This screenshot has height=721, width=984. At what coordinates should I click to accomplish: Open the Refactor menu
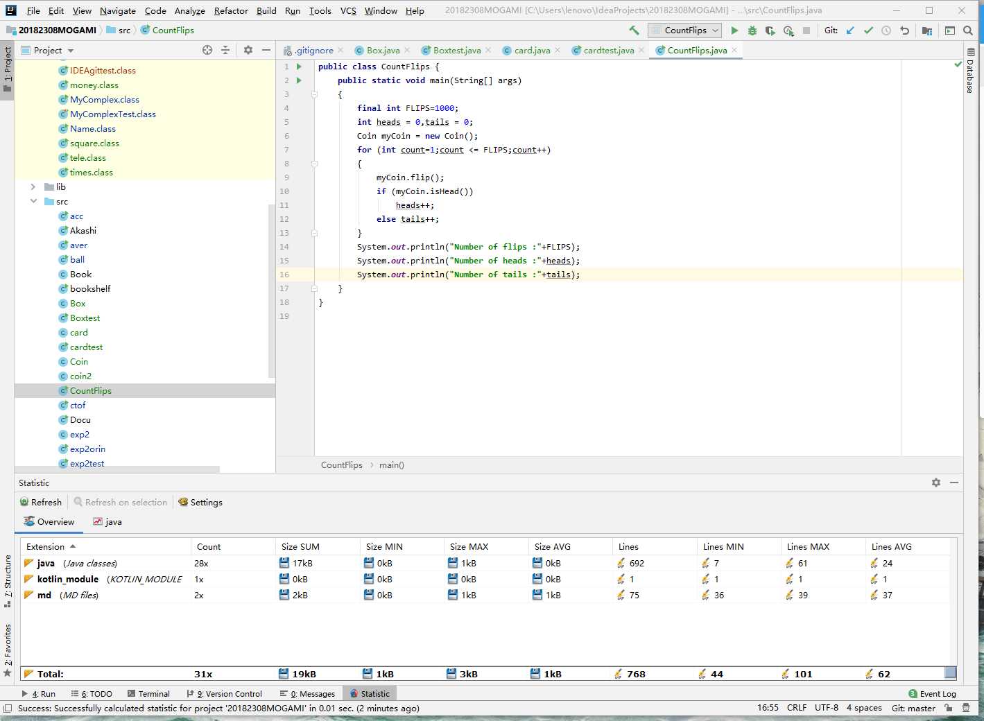pos(231,10)
